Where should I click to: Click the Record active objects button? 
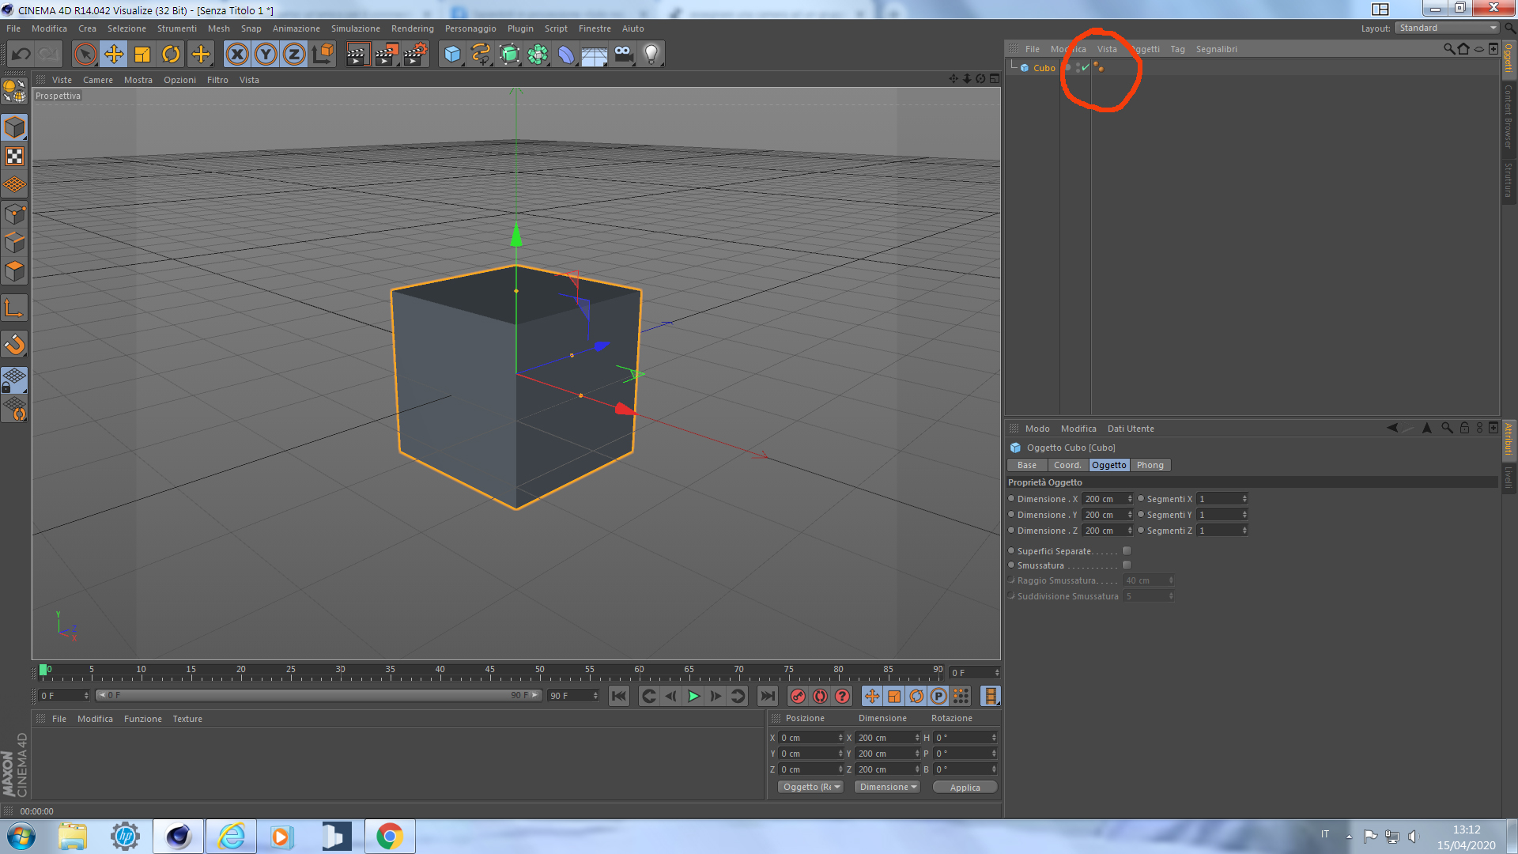pos(798,696)
